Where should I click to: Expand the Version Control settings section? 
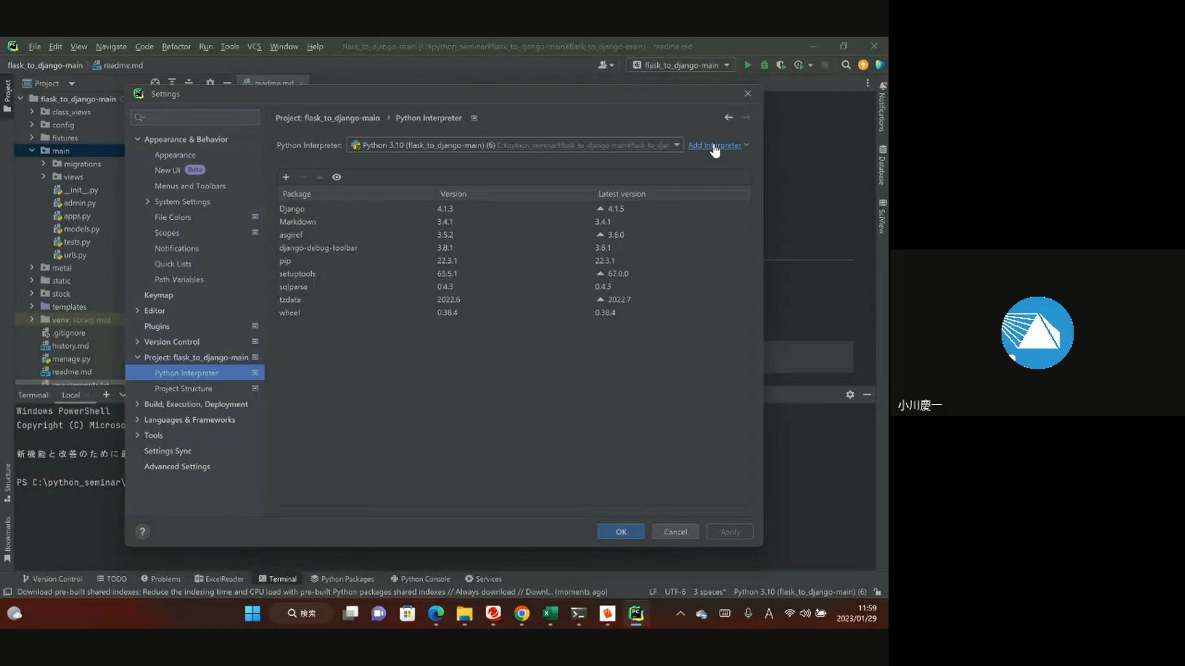coord(138,342)
